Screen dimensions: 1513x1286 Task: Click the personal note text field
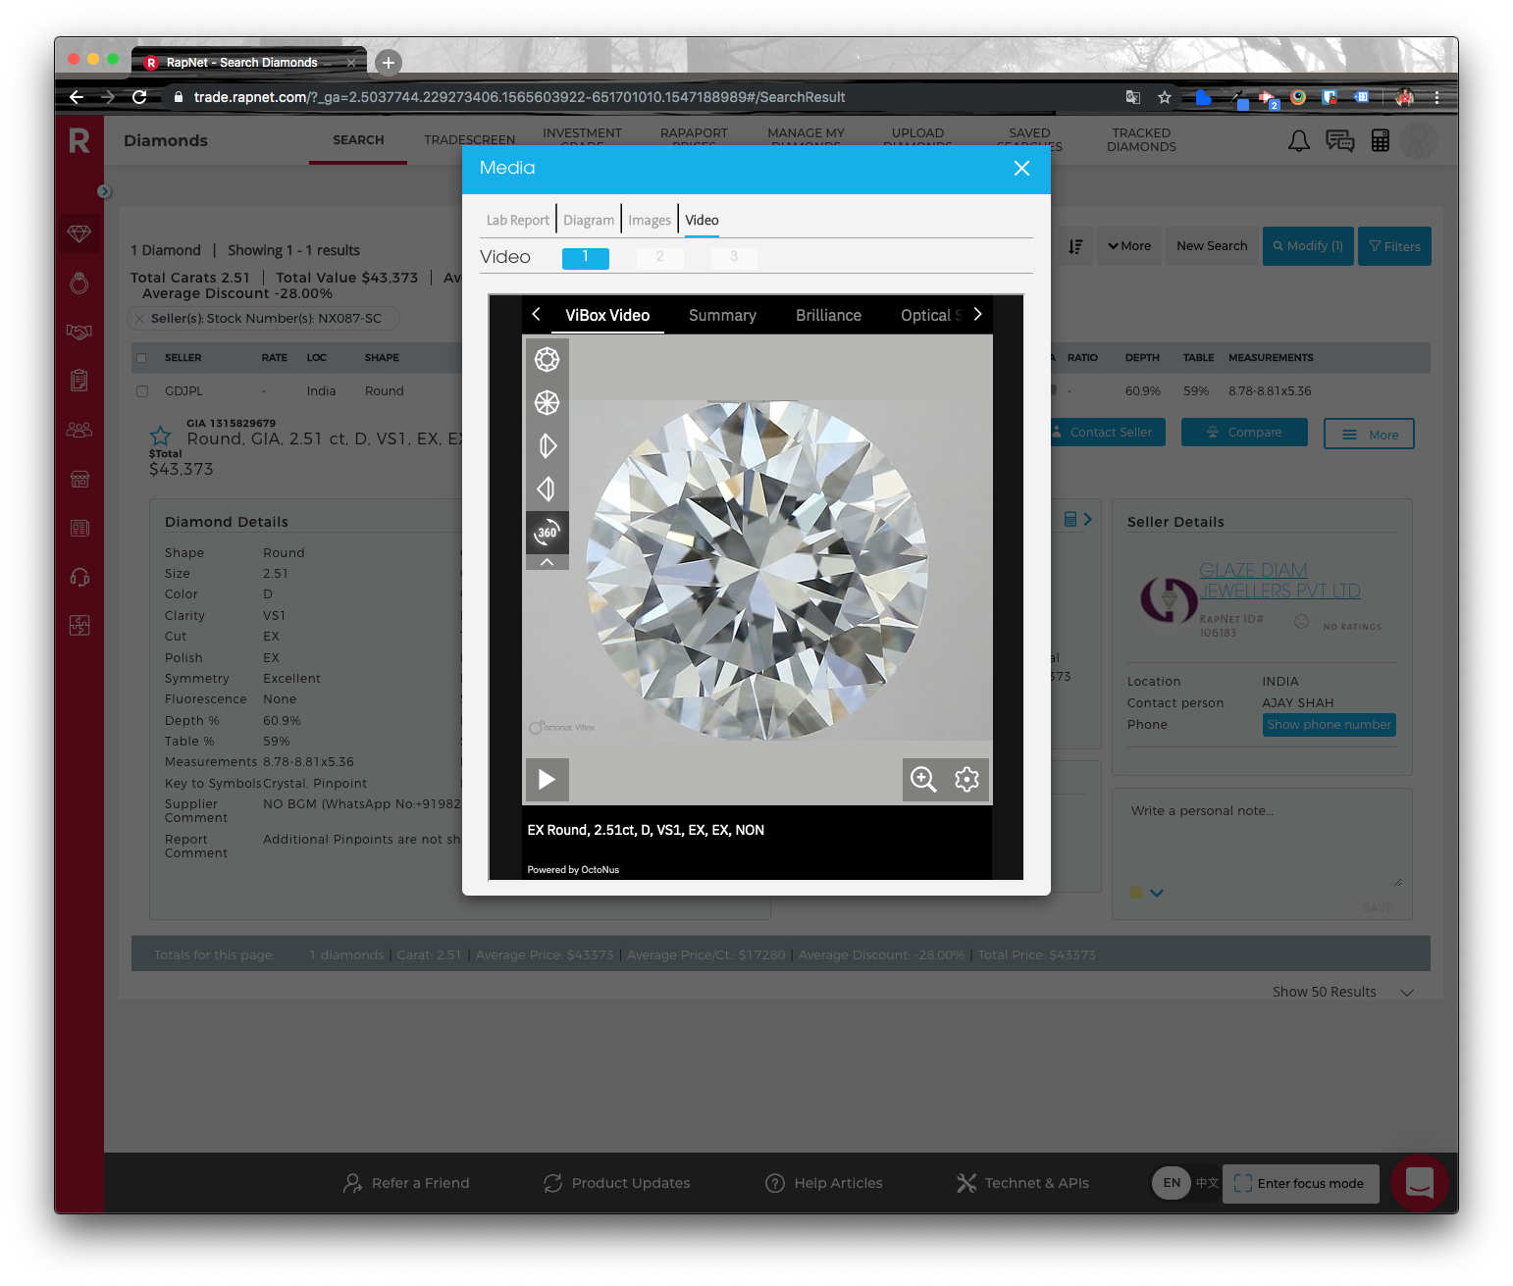[x=1263, y=844]
